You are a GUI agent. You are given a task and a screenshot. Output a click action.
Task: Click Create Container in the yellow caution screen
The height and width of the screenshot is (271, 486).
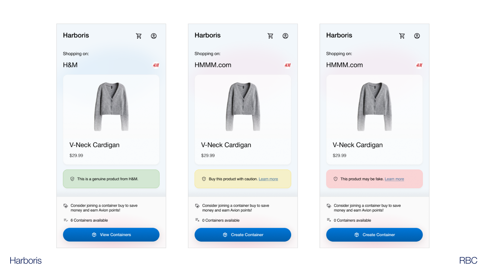(243, 235)
